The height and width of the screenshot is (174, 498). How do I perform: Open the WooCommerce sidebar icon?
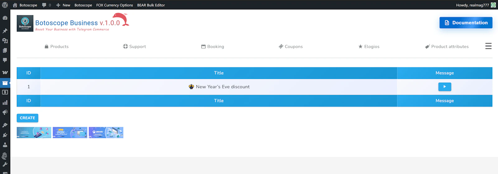coord(5,73)
